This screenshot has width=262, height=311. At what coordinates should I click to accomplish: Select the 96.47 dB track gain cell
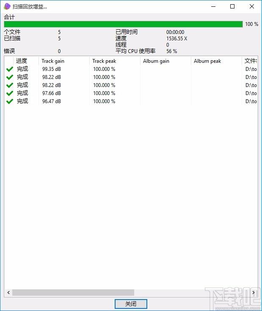(51, 101)
